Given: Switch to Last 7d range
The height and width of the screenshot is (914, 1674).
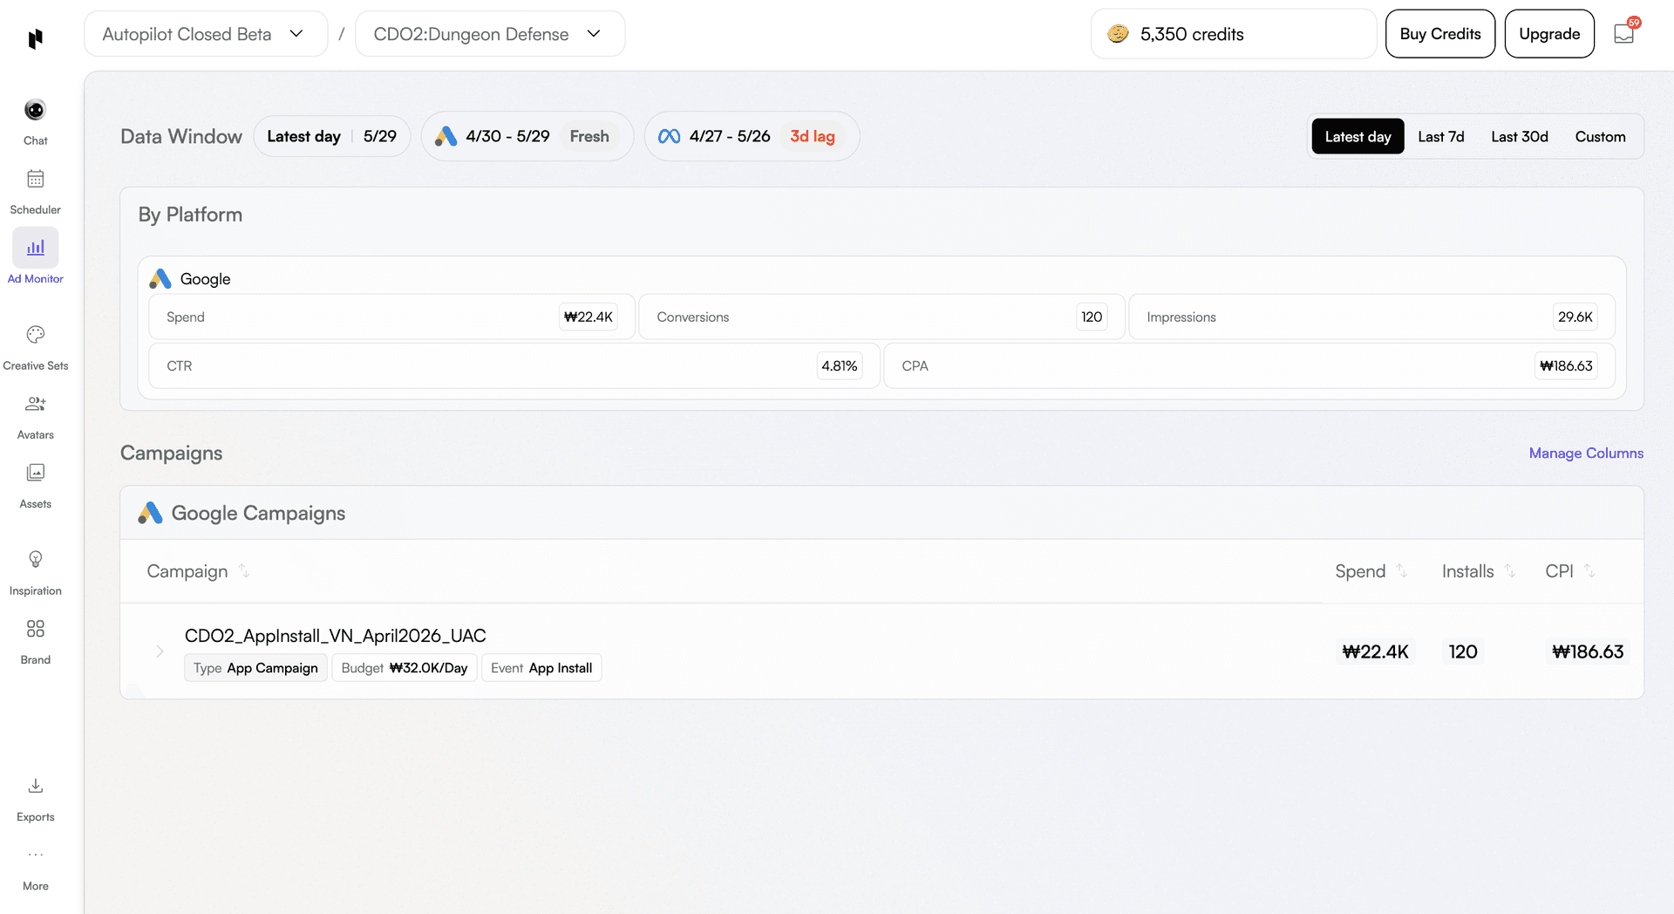Looking at the screenshot, I should tap(1440, 137).
